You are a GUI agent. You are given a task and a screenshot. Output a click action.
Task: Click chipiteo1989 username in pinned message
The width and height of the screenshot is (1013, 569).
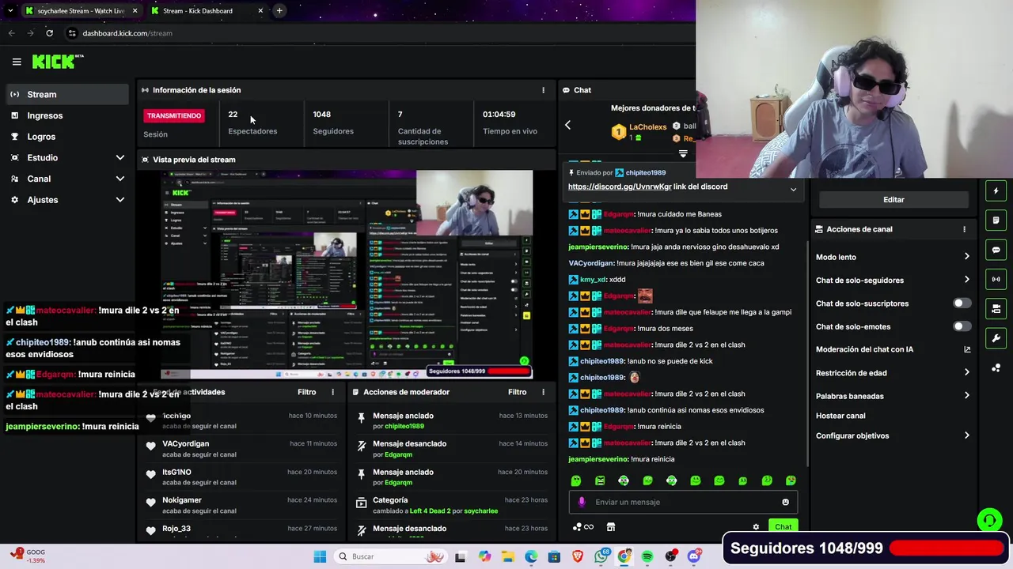pos(646,172)
